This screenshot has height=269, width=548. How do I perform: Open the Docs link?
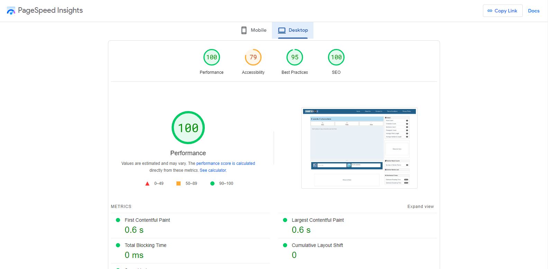coord(533,11)
